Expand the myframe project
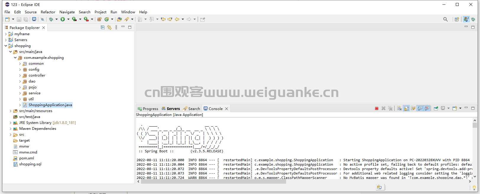The width and height of the screenshot is (480, 194). 6,34
